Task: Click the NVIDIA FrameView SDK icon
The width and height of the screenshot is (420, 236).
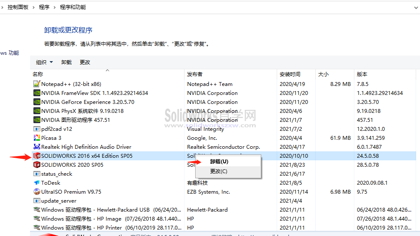Action: click(37, 93)
